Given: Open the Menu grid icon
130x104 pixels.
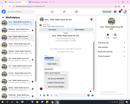Looking at the screenshot, I should click(115, 12).
